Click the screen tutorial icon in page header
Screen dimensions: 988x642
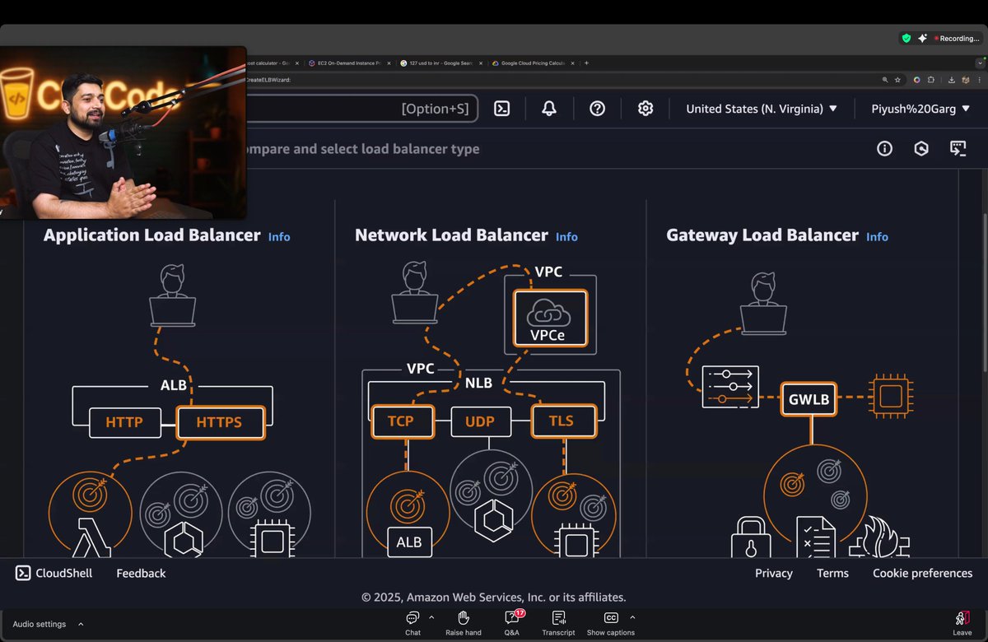click(x=958, y=149)
